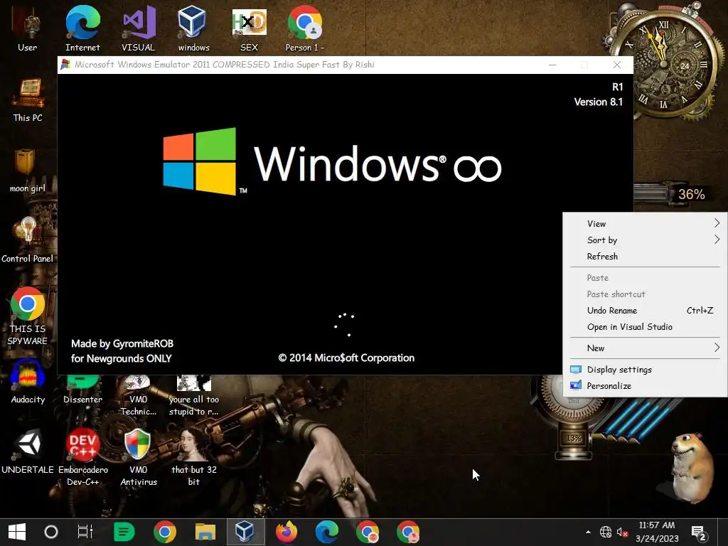Open Cortana search circle on taskbar

pos(51,532)
